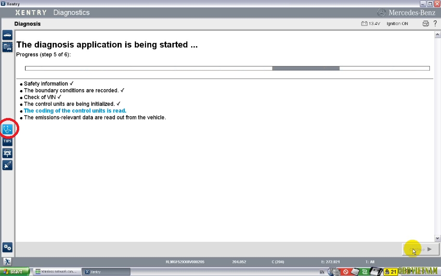Viewport: 441px width, 276px height.
Task: Click VIN RLMGF52XX8V000205 in status bar
Action: (185, 262)
